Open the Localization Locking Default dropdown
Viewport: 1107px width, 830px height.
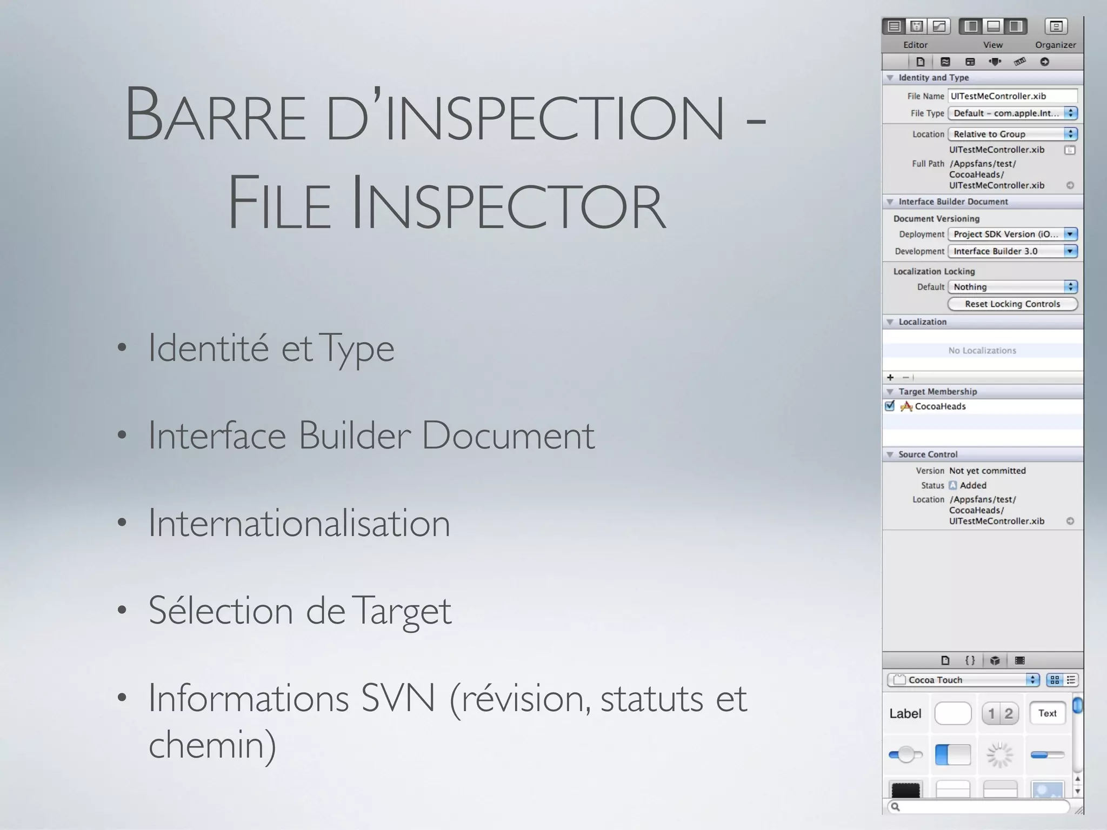[x=1012, y=287]
